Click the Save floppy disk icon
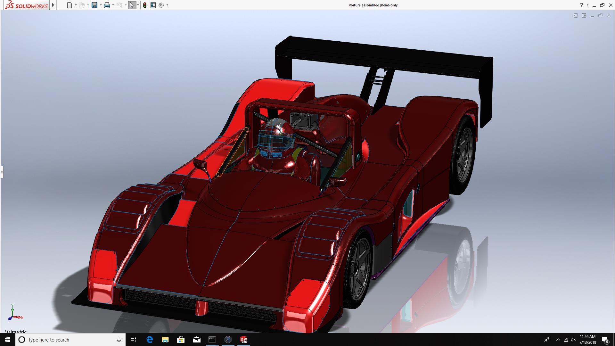 pos(94,5)
